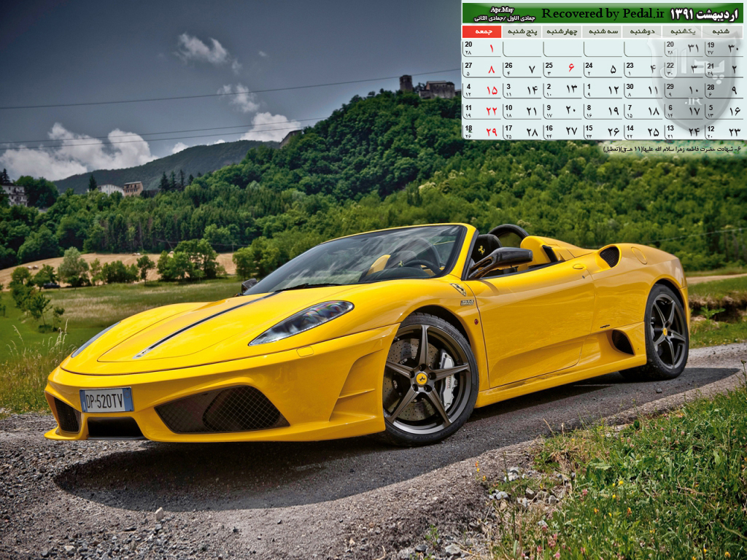
Task: Click day ۱۰ cell (Gregorian 29)
Action: pyautogui.click(x=684, y=90)
